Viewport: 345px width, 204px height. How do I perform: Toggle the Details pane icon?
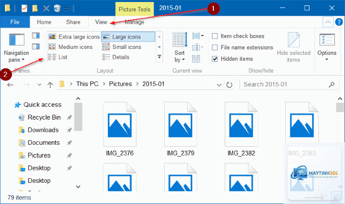coord(35,46)
